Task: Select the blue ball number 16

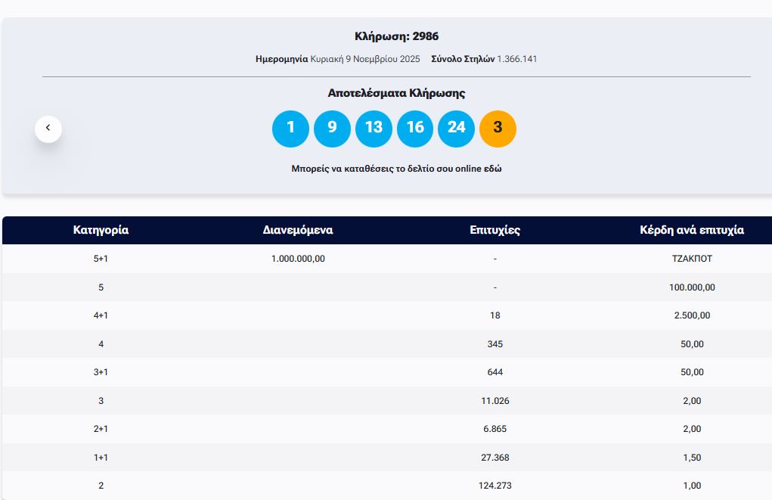Action: tap(415, 128)
